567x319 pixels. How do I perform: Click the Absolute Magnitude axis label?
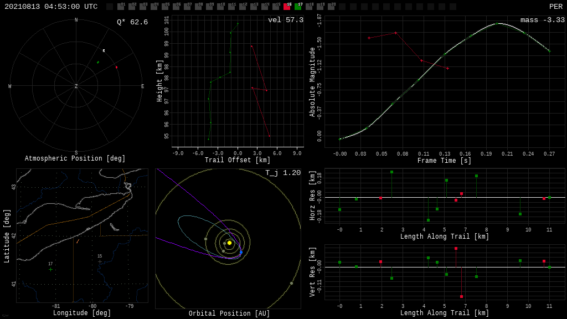click(312, 82)
